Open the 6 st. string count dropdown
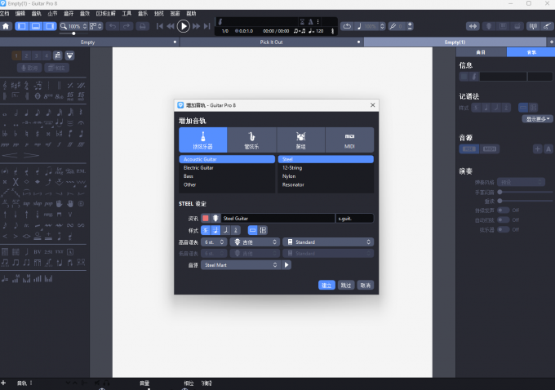555x390 pixels. (215, 242)
